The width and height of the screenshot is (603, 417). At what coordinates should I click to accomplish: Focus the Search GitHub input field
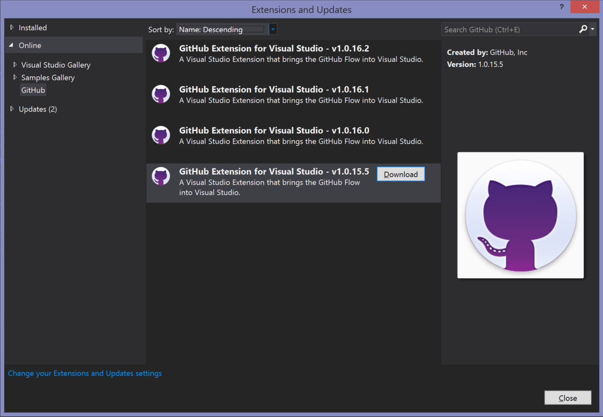point(509,29)
